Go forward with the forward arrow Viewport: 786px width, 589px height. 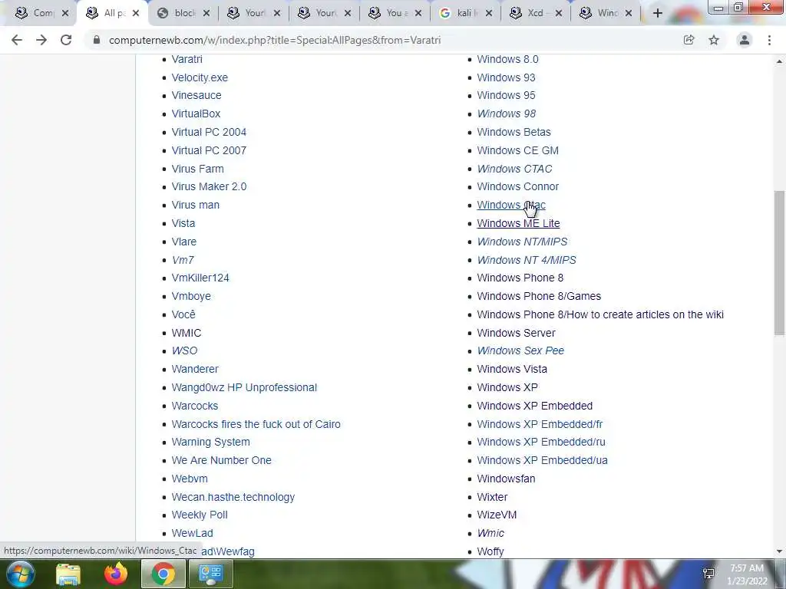coord(41,40)
